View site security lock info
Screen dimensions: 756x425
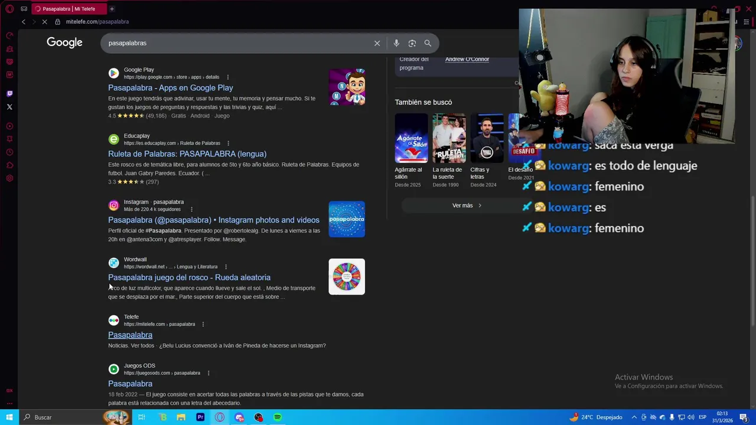(57, 22)
